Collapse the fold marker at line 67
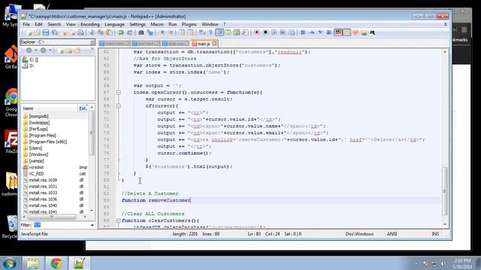481x270 pixels. (x=119, y=92)
